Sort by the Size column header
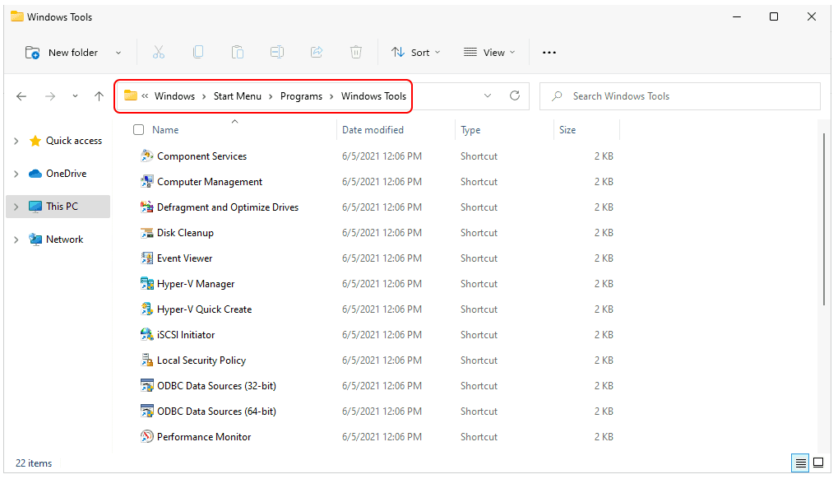Image resolution: width=838 pixels, height=479 pixels. click(x=567, y=130)
